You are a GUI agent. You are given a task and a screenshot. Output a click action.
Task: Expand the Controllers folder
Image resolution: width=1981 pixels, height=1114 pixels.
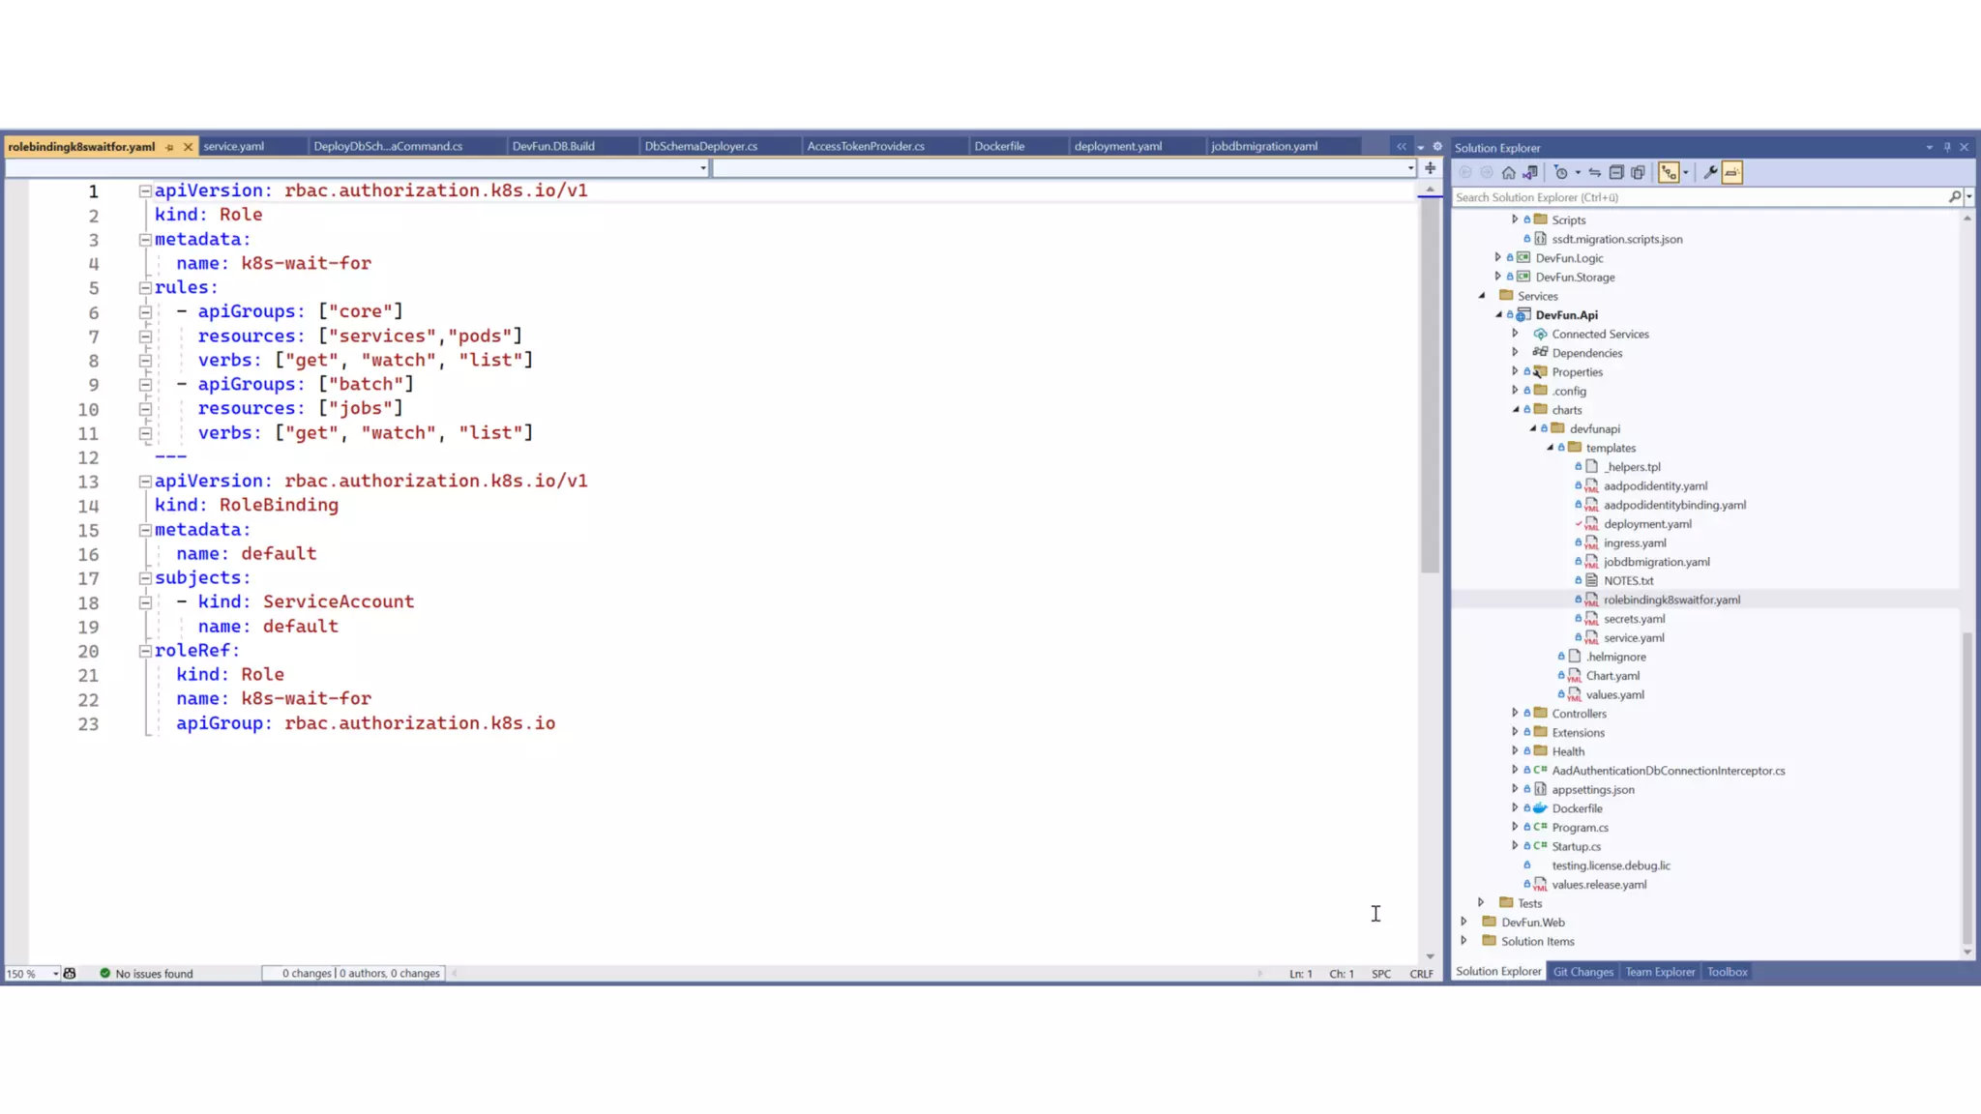[x=1515, y=713]
